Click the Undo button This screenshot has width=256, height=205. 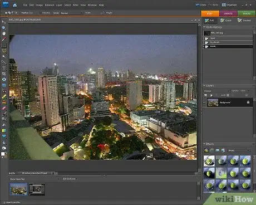201,5
